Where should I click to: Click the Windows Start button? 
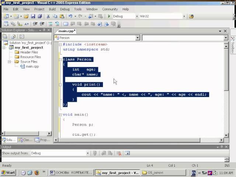tap(8, 173)
